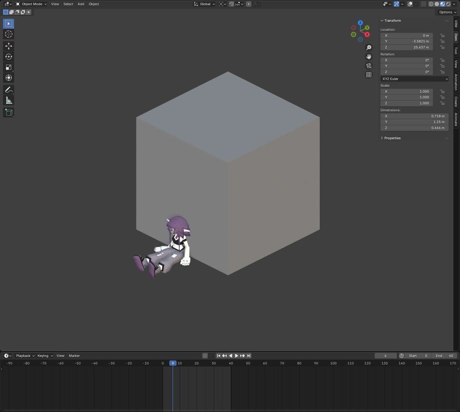Viewport: 460px width, 412px height.
Task: Play animation in reverse
Action: pyautogui.click(x=230, y=356)
